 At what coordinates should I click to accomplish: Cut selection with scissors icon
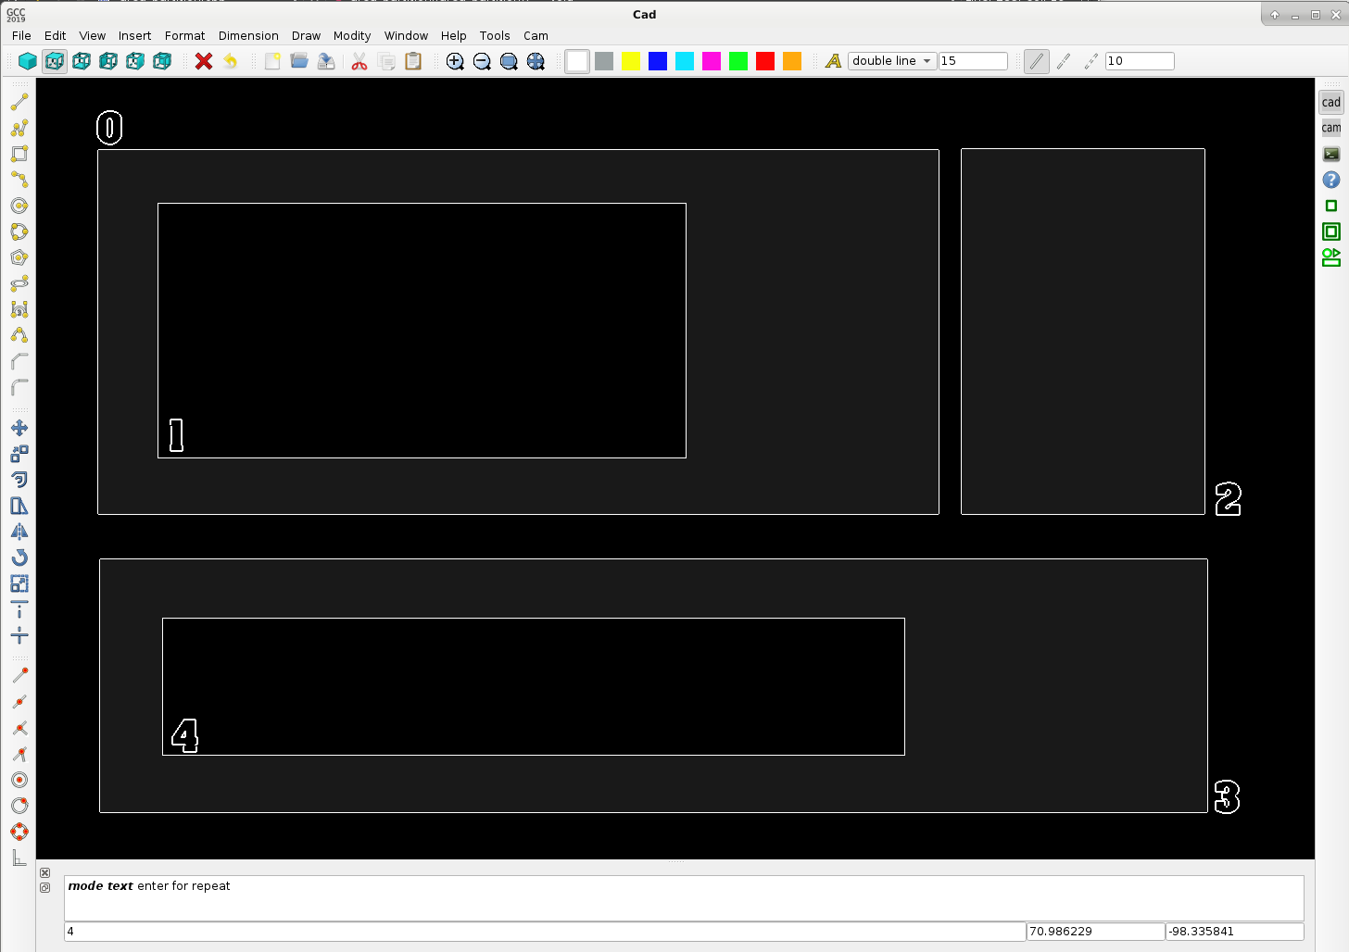tap(359, 61)
